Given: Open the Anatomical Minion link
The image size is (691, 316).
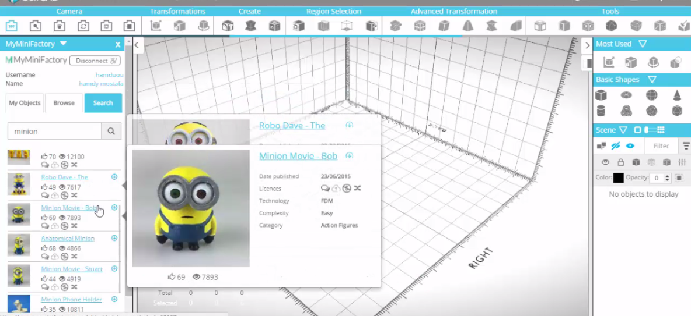Looking at the screenshot, I should pos(68,238).
